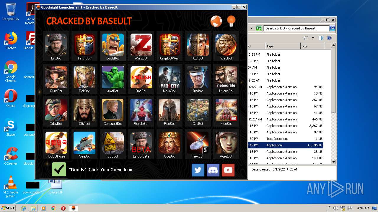This screenshot has width=378, height=212.
Task: Open the Explorer address history dropdown
Action: [252, 28]
